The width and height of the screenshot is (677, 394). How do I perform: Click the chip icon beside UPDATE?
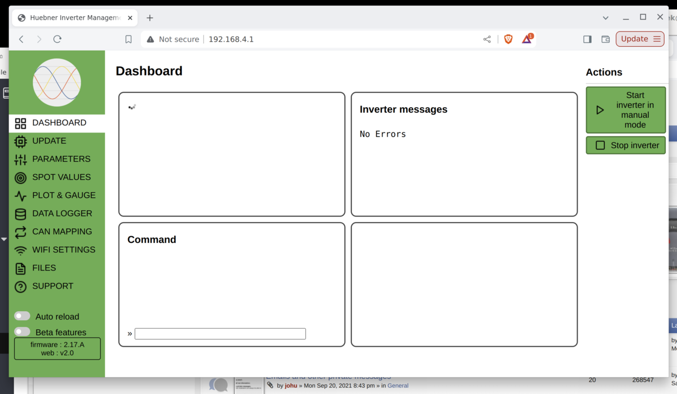20,141
